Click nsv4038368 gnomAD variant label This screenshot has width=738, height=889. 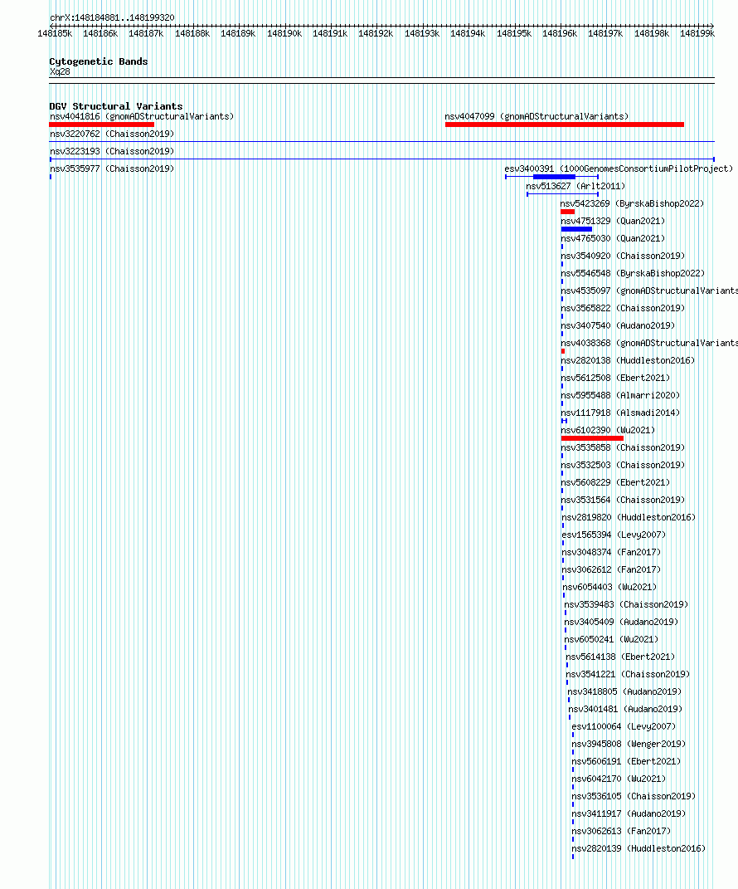tap(649, 343)
